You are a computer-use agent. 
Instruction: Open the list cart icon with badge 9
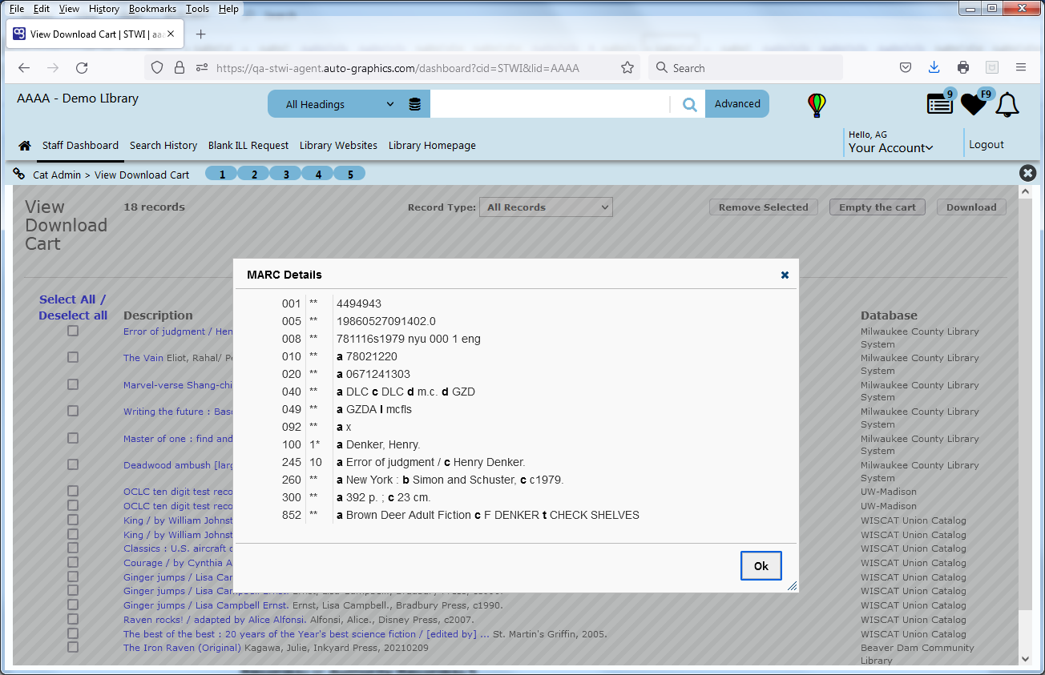[x=940, y=103]
